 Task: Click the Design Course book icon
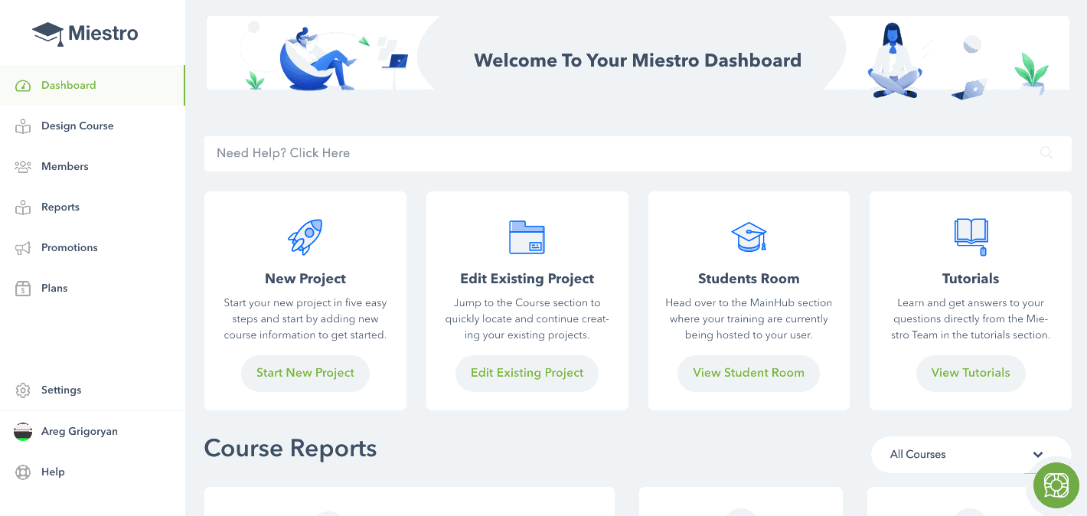(23, 126)
